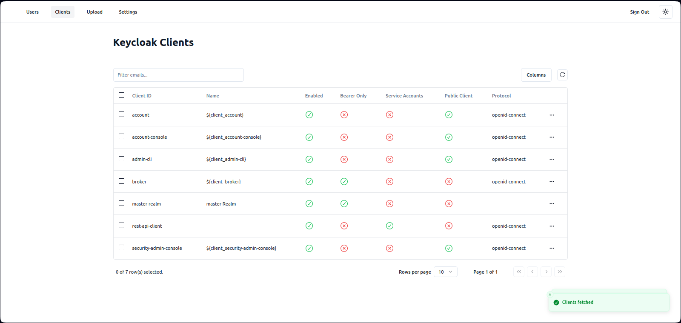Click the Client ID column header
Viewport: 681px width, 323px height.
click(142, 96)
